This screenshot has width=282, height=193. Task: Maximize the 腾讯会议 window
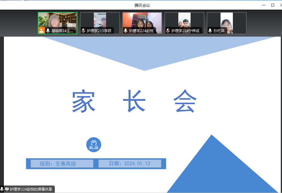click(x=273, y=5)
